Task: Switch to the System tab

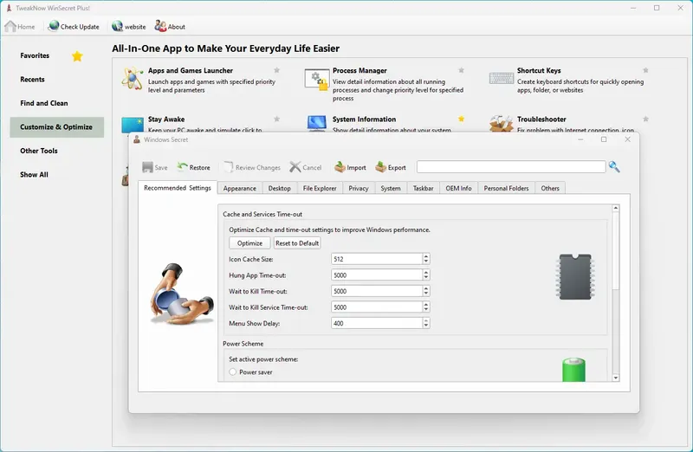Action: coord(391,188)
